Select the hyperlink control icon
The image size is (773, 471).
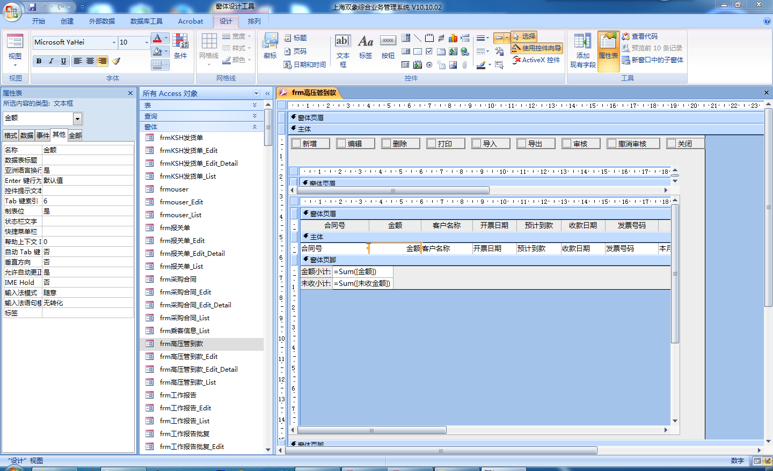click(x=465, y=51)
